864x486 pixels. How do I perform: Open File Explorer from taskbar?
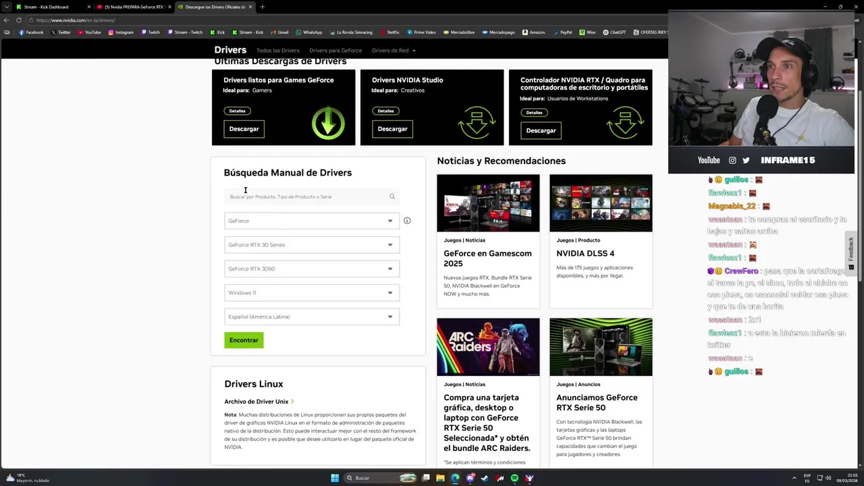[440, 478]
